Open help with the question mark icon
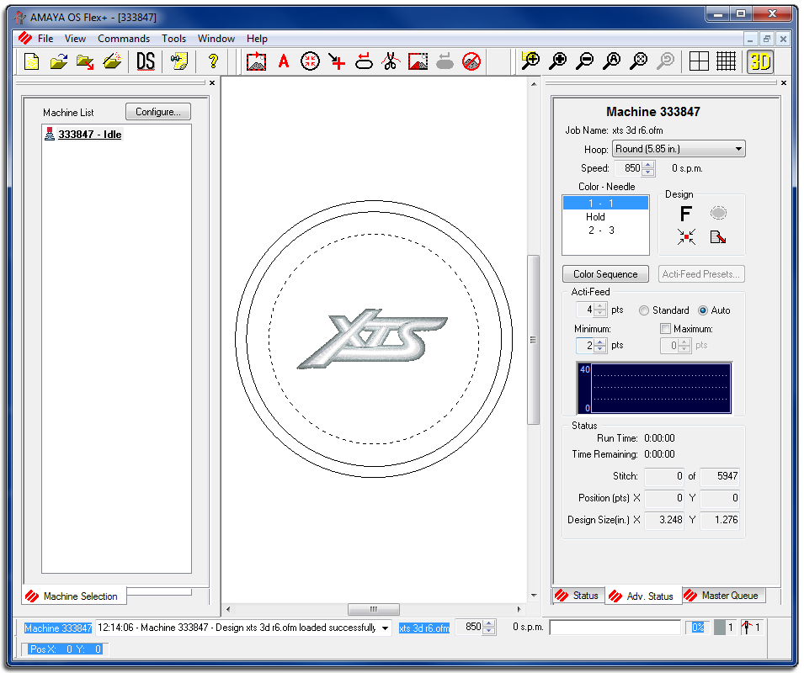The width and height of the screenshot is (804, 673). pyautogui.click(x=213, y=62)
